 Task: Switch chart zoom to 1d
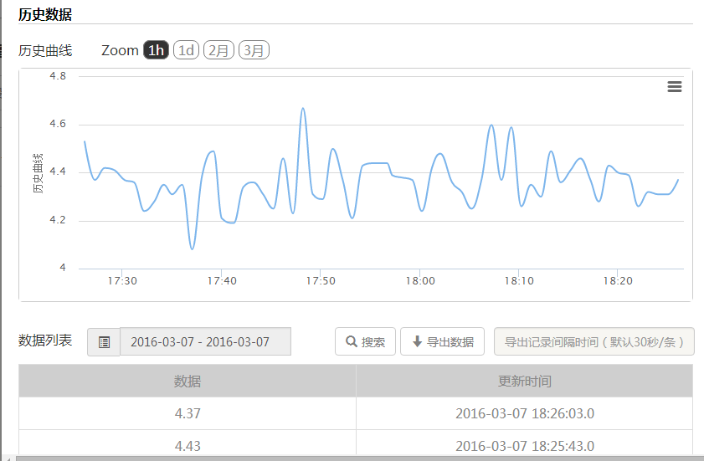[x=186, y=50]
